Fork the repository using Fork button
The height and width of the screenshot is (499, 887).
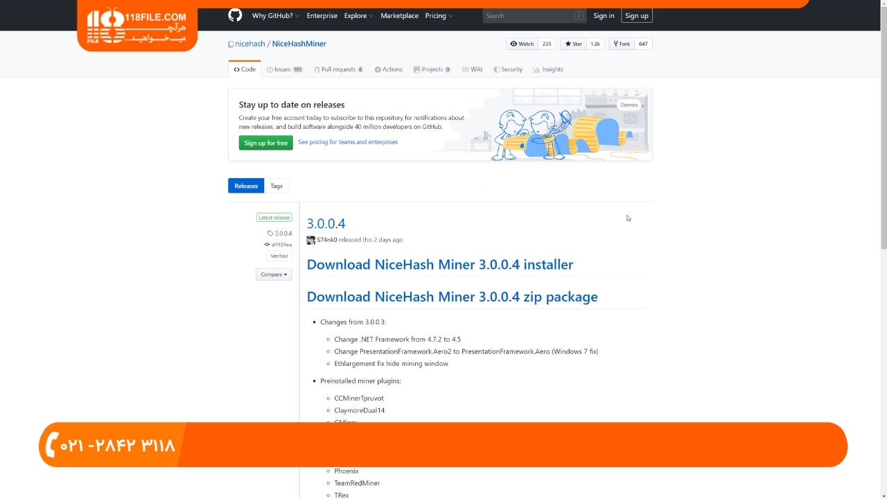point(621,44)
